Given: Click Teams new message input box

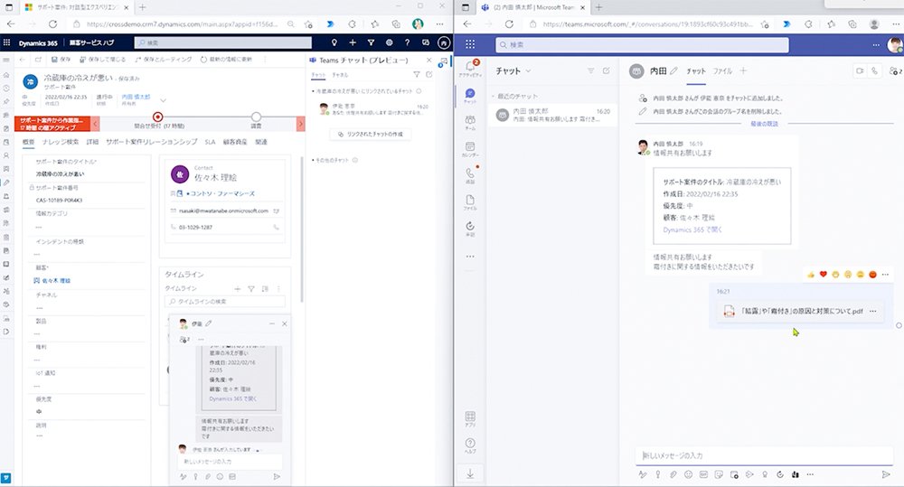Looking at the screenshot, I should (x=764, y=455).
